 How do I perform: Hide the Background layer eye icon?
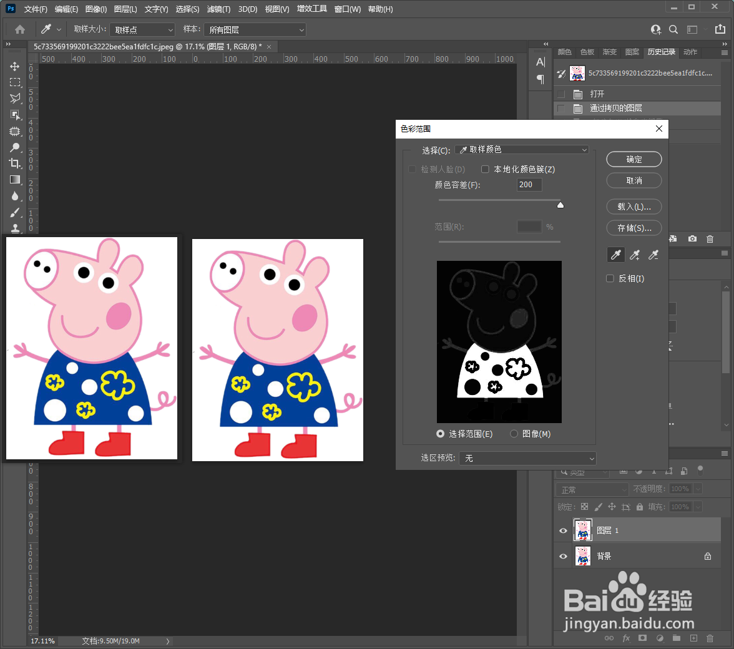pos(563,557)
